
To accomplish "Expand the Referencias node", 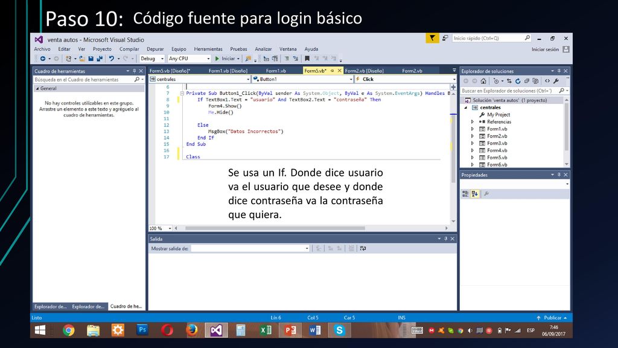I will point(472,122).
